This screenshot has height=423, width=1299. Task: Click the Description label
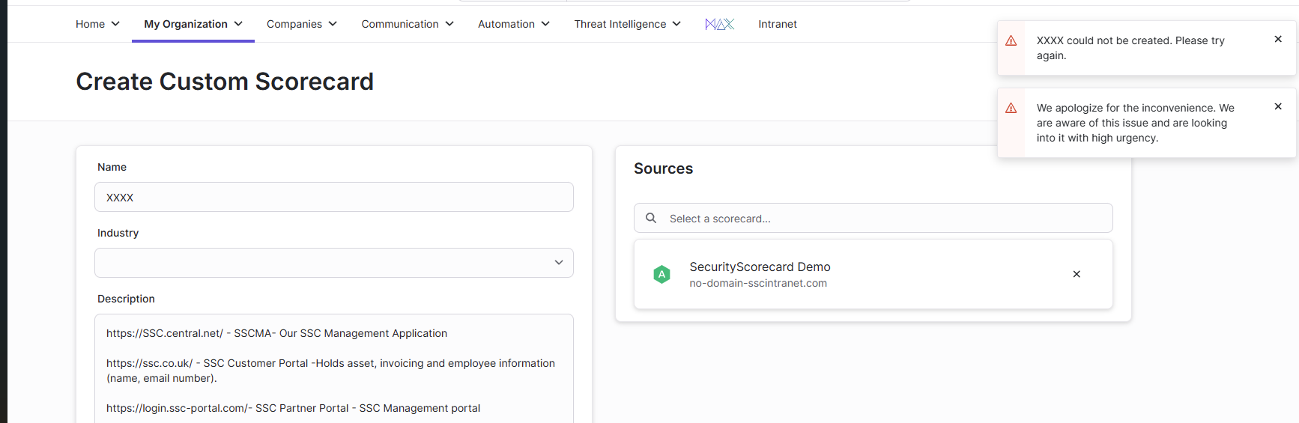[x=126, y=299]
